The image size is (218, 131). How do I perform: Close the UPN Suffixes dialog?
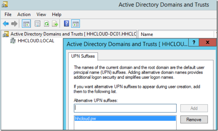(207, 42)
